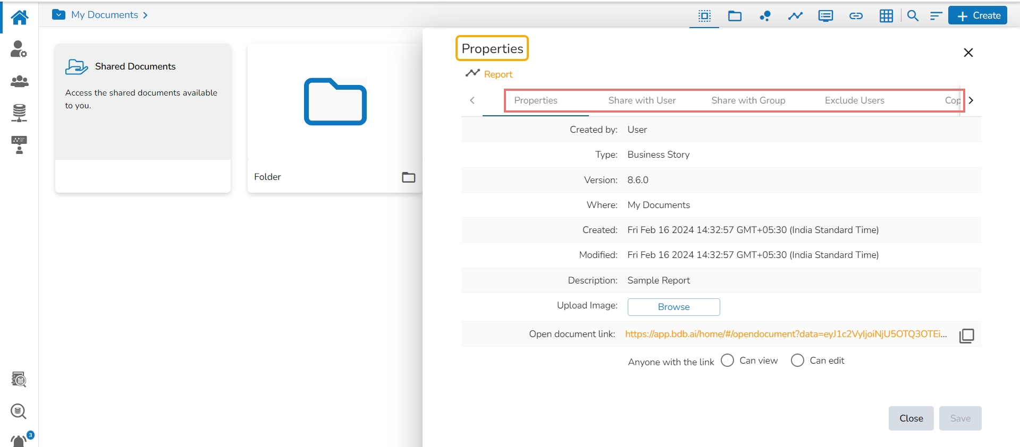Open the data server sidebar icon
Viewport: 1020px width, 447px height.
click(x=19, y=113)
